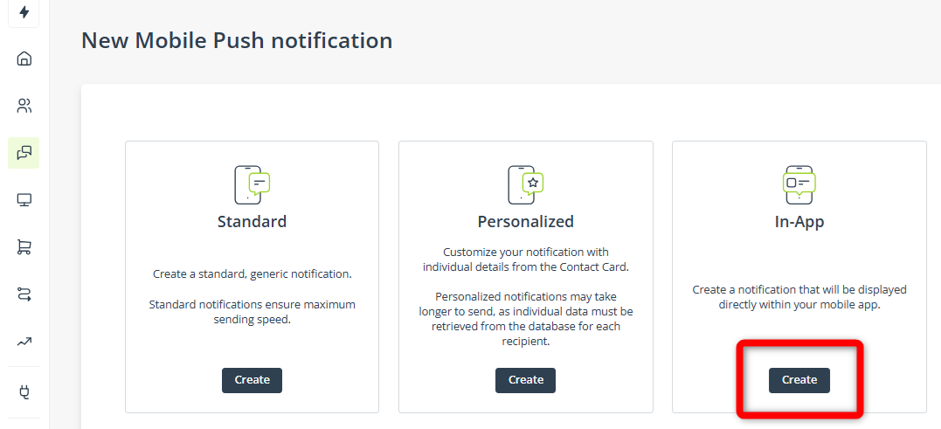
Task: Click the Standard notification phone icon
Action: click(x=252, y=185)
